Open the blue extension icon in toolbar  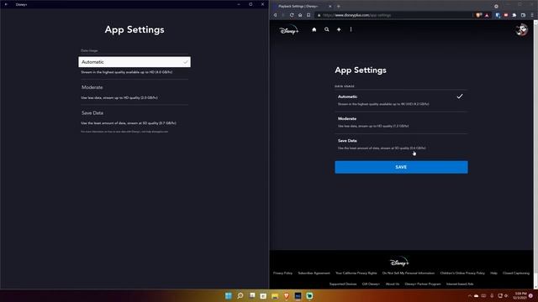(x=498, y=15)
